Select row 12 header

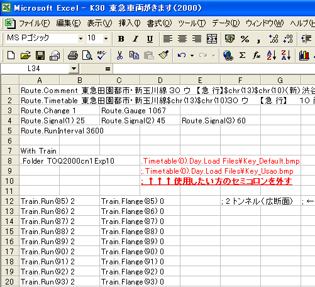pos(10,201)
